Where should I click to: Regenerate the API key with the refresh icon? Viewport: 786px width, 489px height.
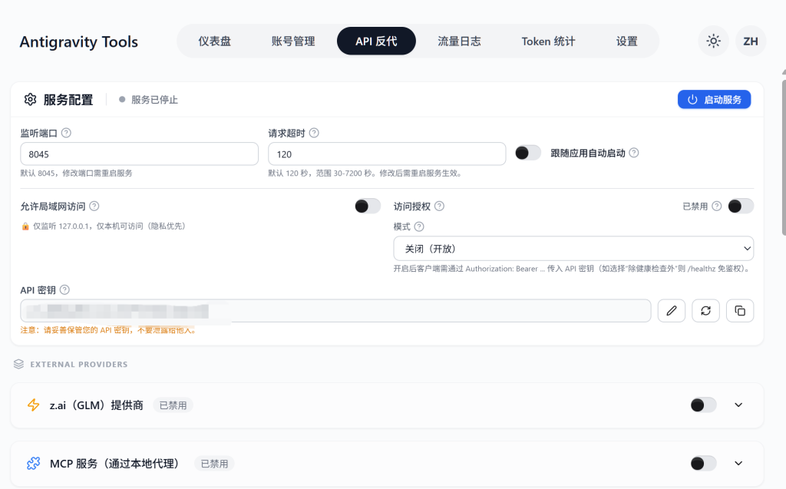click(x=705, y=310)
